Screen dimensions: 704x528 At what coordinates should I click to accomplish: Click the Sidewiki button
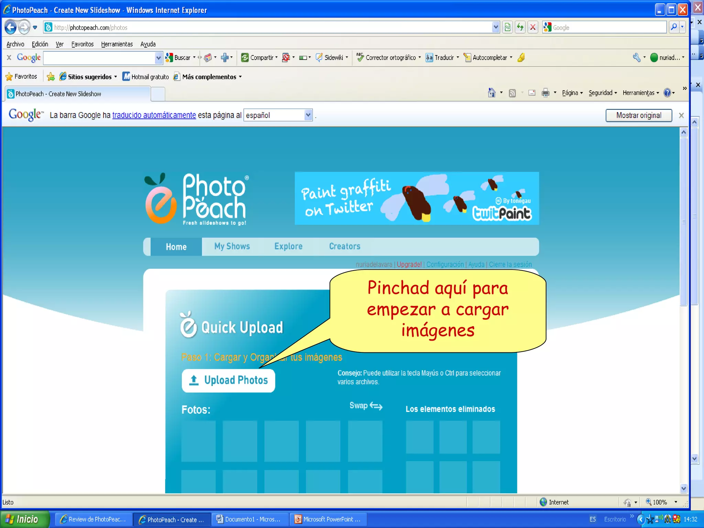tap(329, 58)
